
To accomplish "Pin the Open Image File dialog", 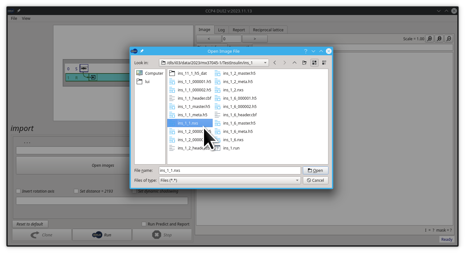I will tap(142, 51).
